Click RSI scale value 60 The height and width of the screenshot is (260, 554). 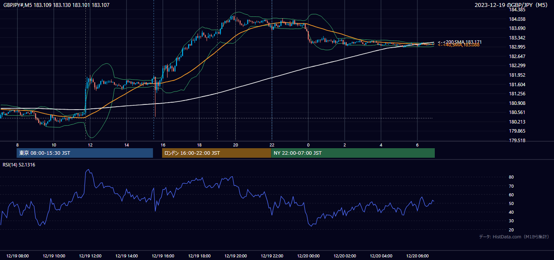click(512, 195)
